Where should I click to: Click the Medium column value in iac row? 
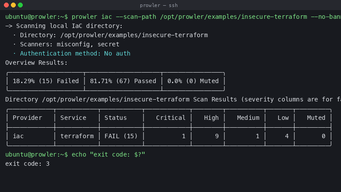pos(257,136)
